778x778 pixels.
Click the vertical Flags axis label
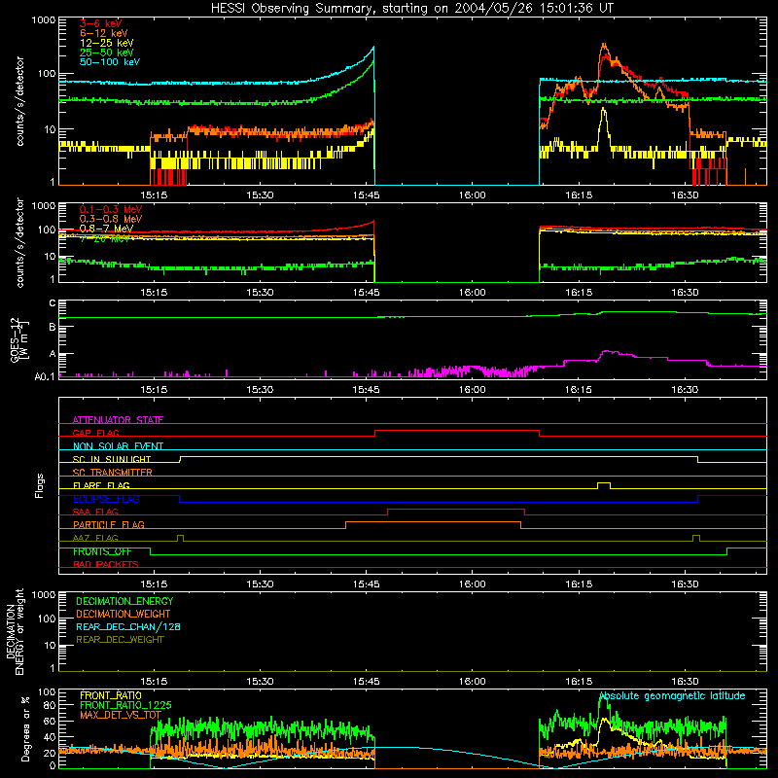coord(39,485)
